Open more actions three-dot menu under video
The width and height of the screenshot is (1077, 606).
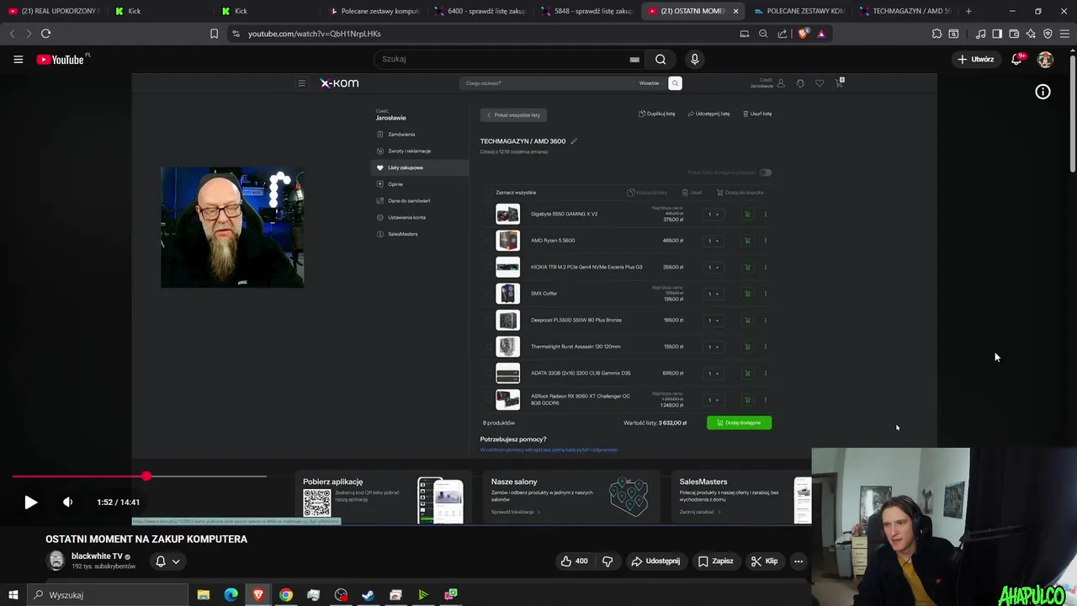(x=798, y=561)
